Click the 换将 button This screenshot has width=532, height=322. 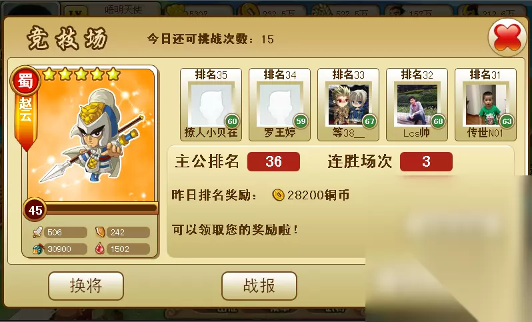click(x=86, y=286)
